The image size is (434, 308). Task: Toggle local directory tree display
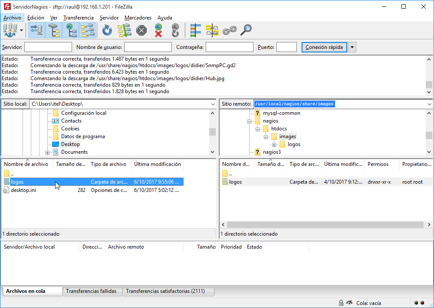point(54,30)
